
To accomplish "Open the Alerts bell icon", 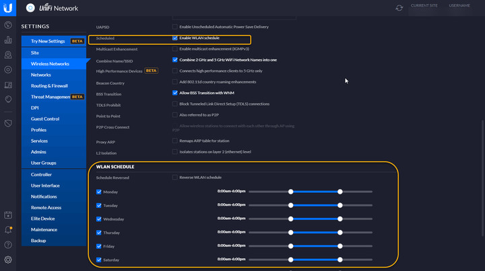I will (8, 230).
